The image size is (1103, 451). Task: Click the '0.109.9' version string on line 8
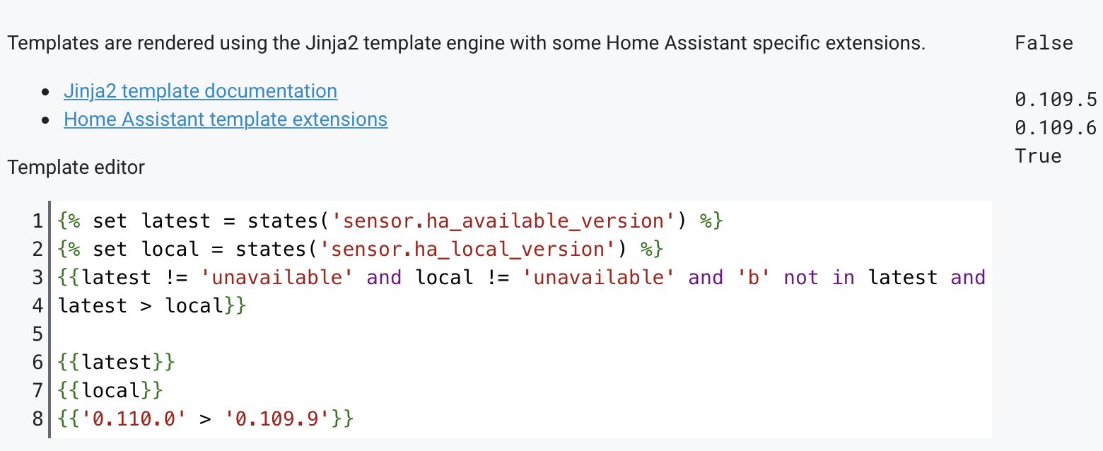tap(276, 418)
